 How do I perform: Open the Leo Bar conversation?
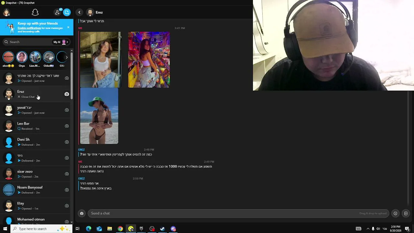36,126
